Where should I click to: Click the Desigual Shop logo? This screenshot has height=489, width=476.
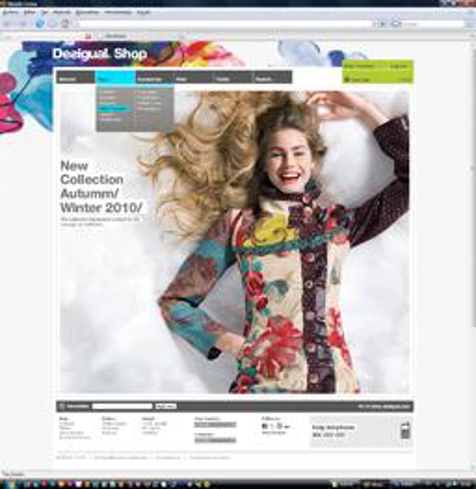pyautogui.click(x=100, y=54)
